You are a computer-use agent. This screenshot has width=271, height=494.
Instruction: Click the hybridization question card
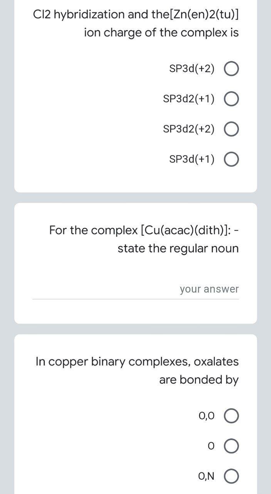point(135,96)
